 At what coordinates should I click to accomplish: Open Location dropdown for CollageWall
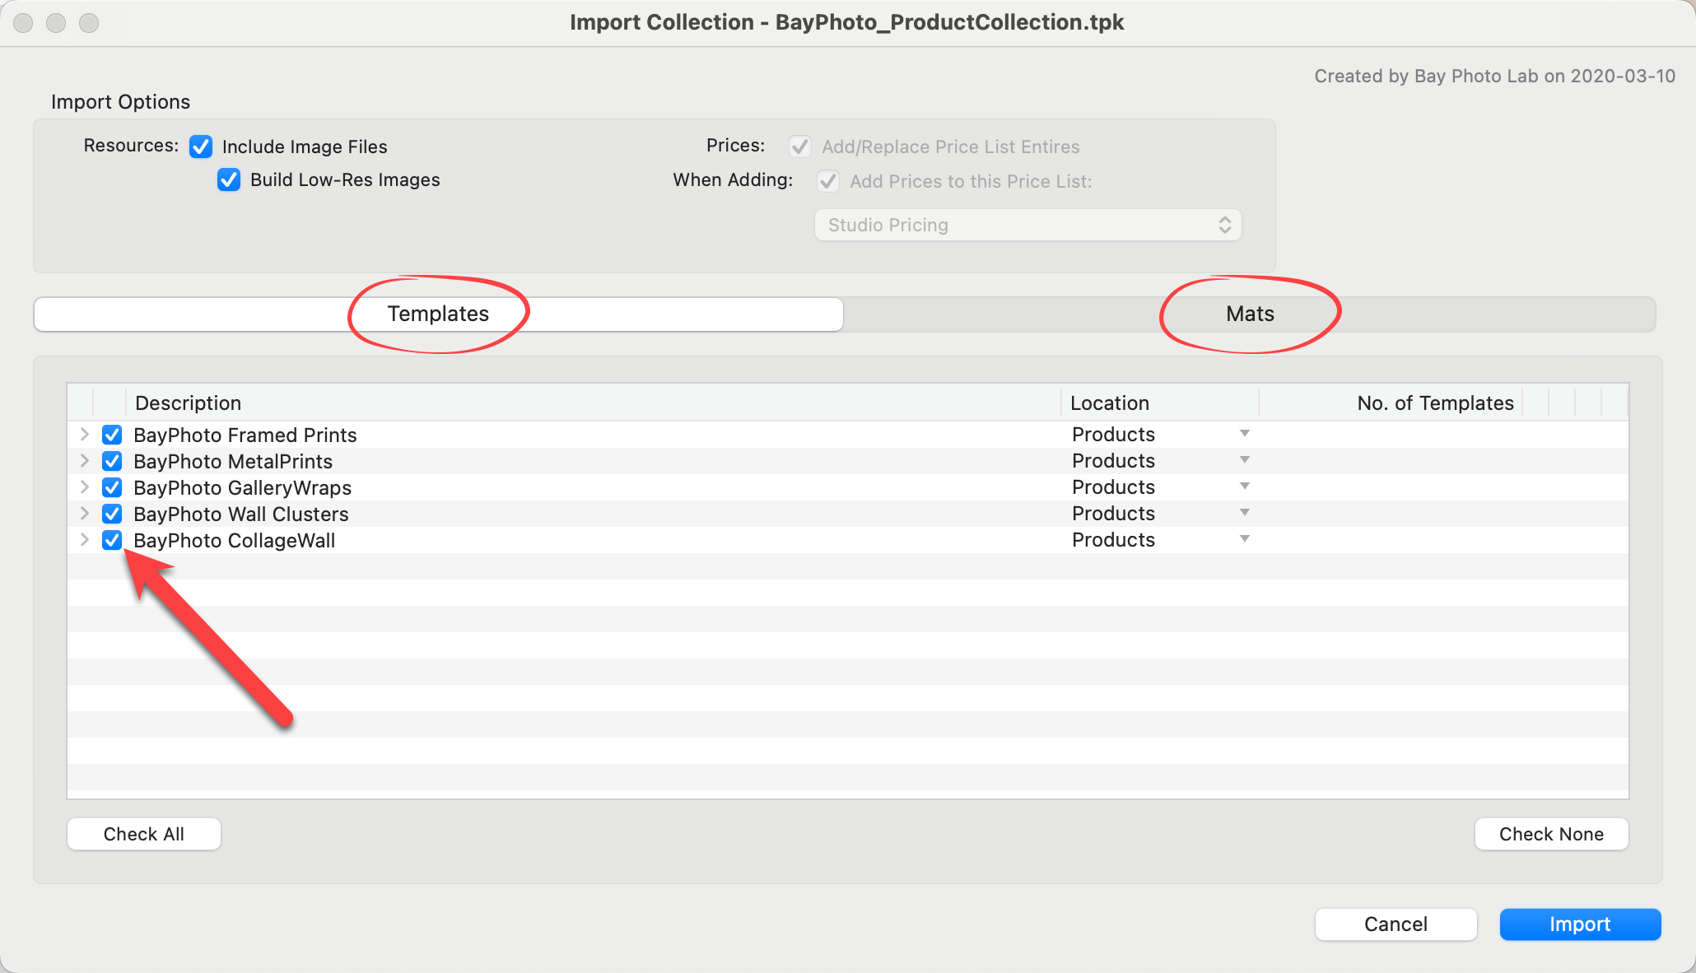pos(1244,539)
